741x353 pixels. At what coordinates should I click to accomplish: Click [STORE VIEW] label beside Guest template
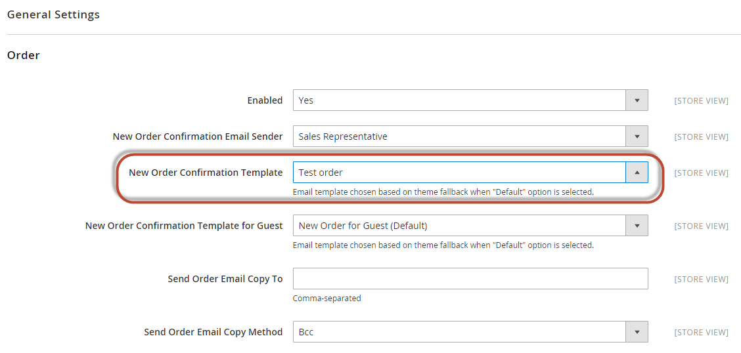pos(702,226)
